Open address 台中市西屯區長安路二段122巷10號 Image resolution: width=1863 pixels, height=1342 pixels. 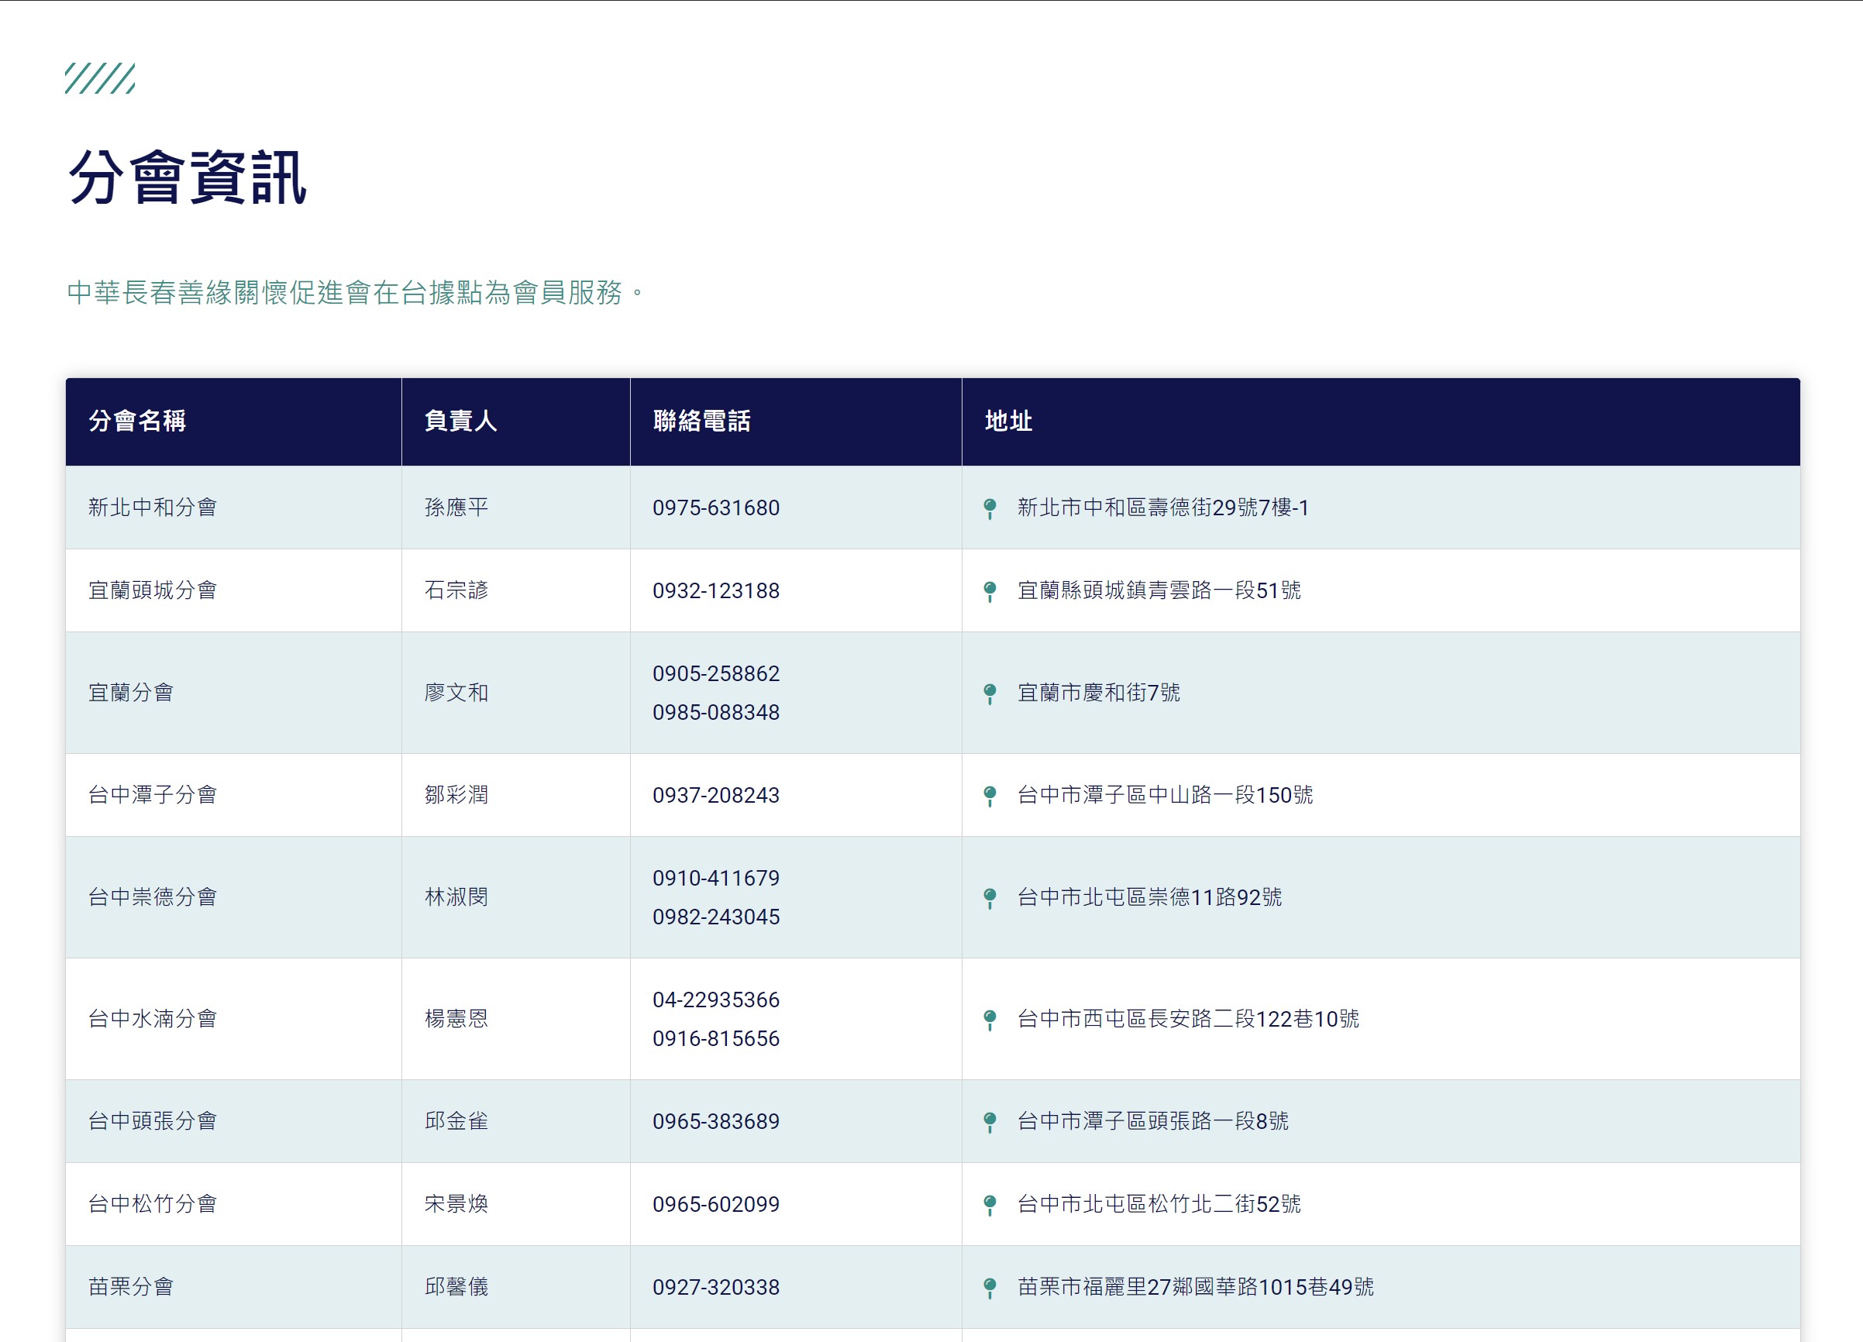pyautogui.click(x=1188, y=1018)
